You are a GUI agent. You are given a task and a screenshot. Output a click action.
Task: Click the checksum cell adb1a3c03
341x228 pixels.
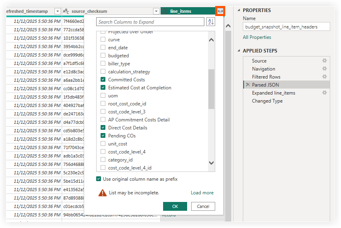pos(73,156)
